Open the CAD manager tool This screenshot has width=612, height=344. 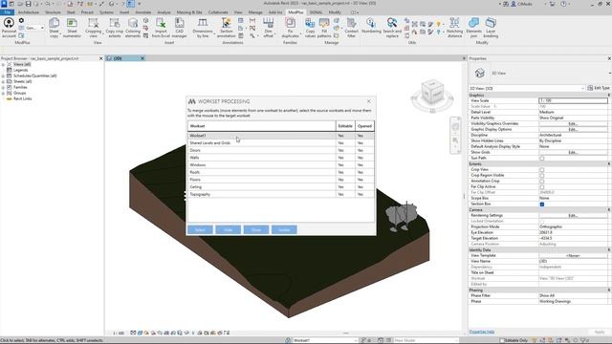click(179, 28)
